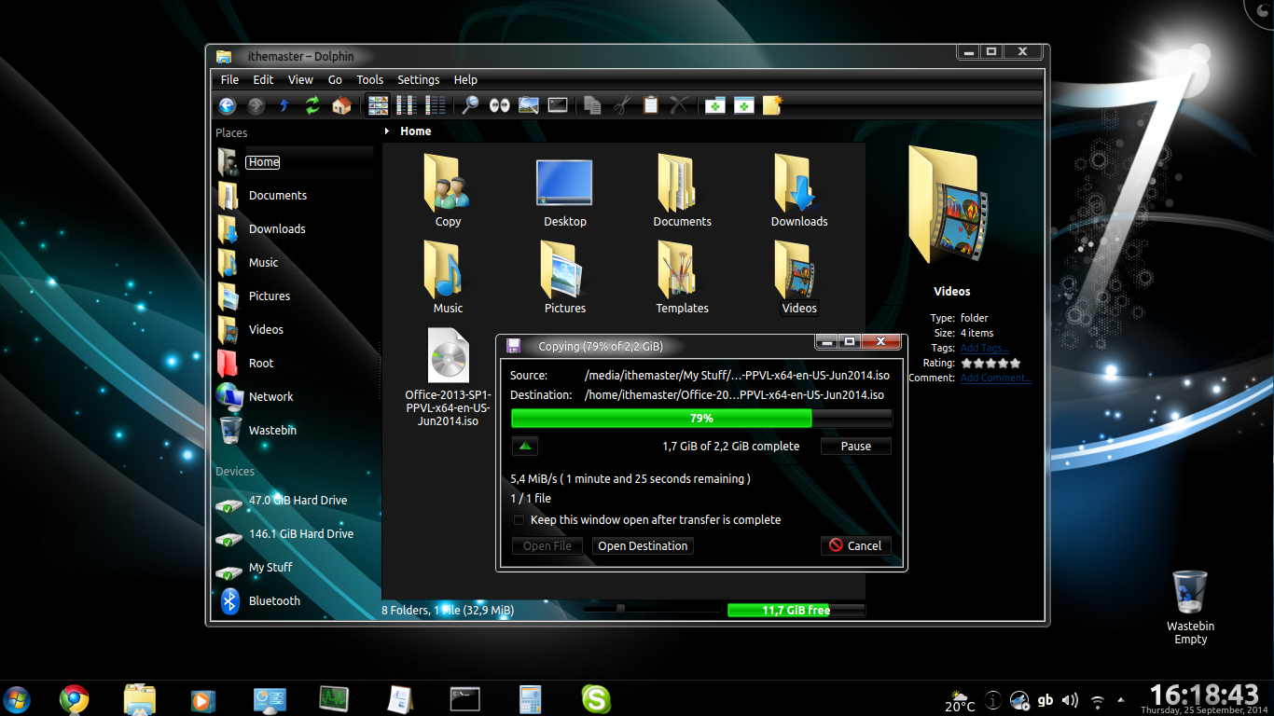This screenshot has width=1274, height=716.
Task: Click the binoculars icon in toolbar
Action: [500, 105]
